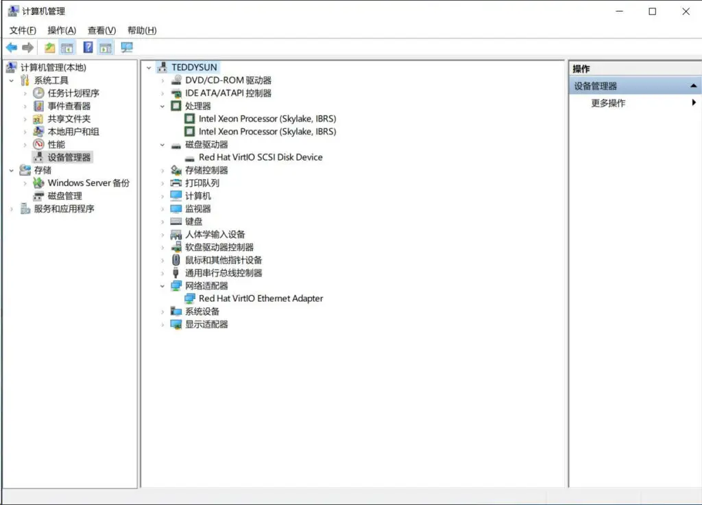Open the 操作(A) menu
The height and width of the screenshot is (505, 702).
point(62,30)
